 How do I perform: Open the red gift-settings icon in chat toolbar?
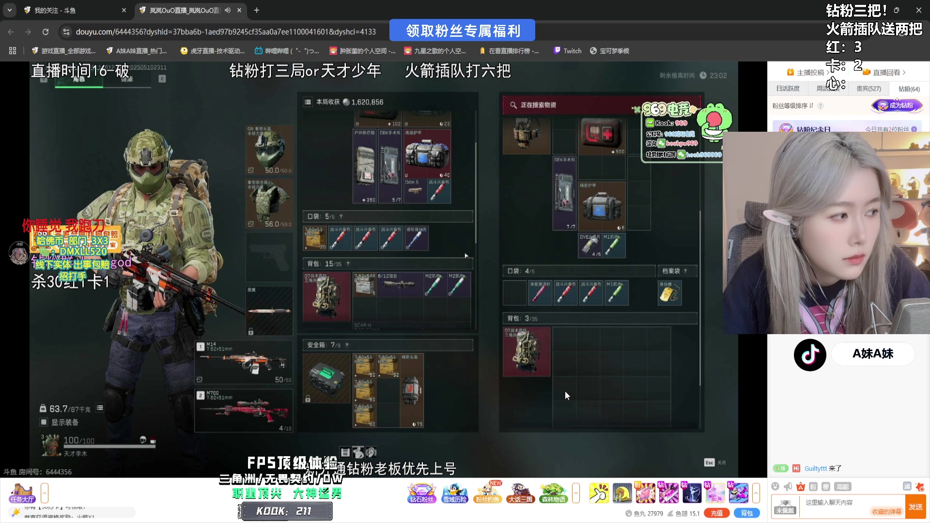tap(920, 486)
